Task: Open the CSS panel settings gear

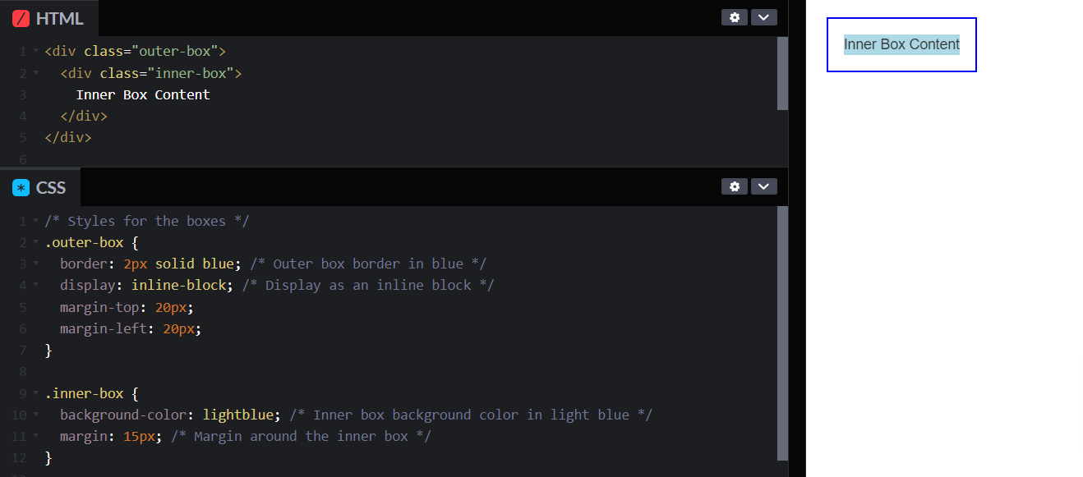Action: coord(734,186)
